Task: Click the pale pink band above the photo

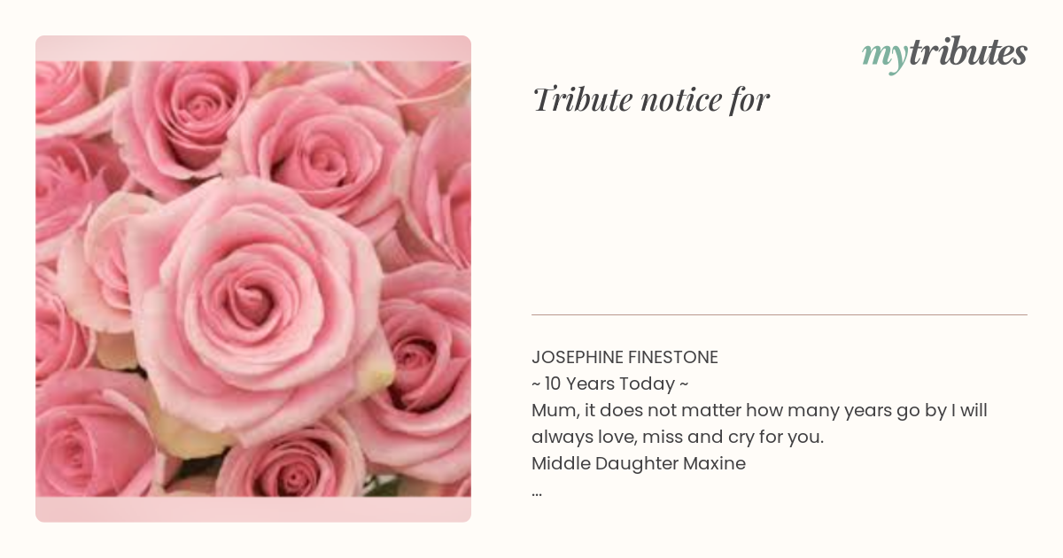Action: coord(253,48)
